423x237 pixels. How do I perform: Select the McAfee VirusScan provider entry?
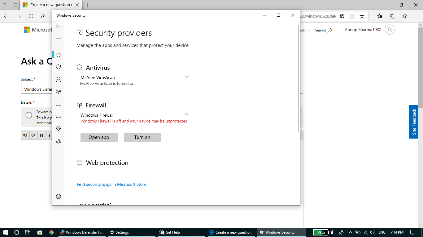(x=98, y=77)
